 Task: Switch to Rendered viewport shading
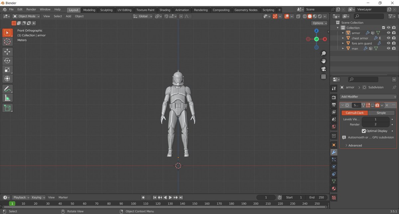(x=320, y=16)
